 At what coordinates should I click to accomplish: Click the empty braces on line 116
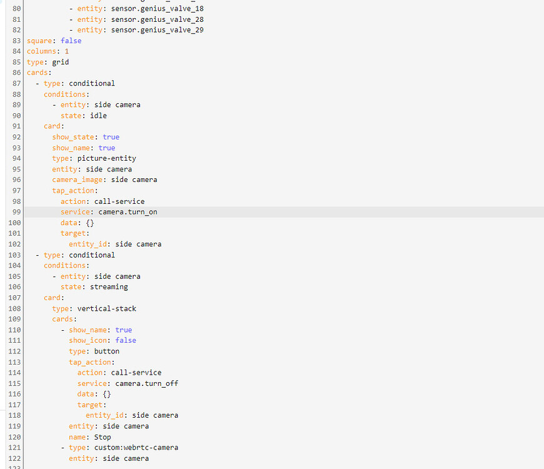pyautogui.click(x=106, y=394)
